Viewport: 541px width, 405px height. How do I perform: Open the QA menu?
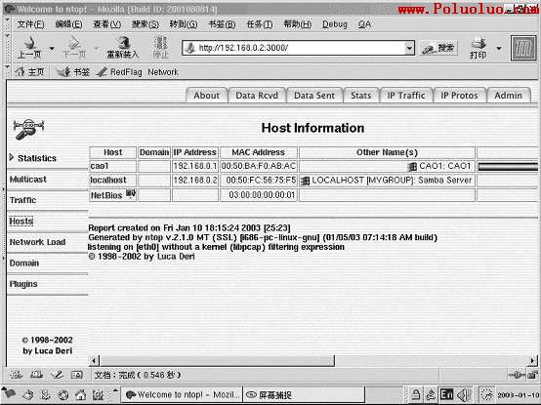coord(364,24)
